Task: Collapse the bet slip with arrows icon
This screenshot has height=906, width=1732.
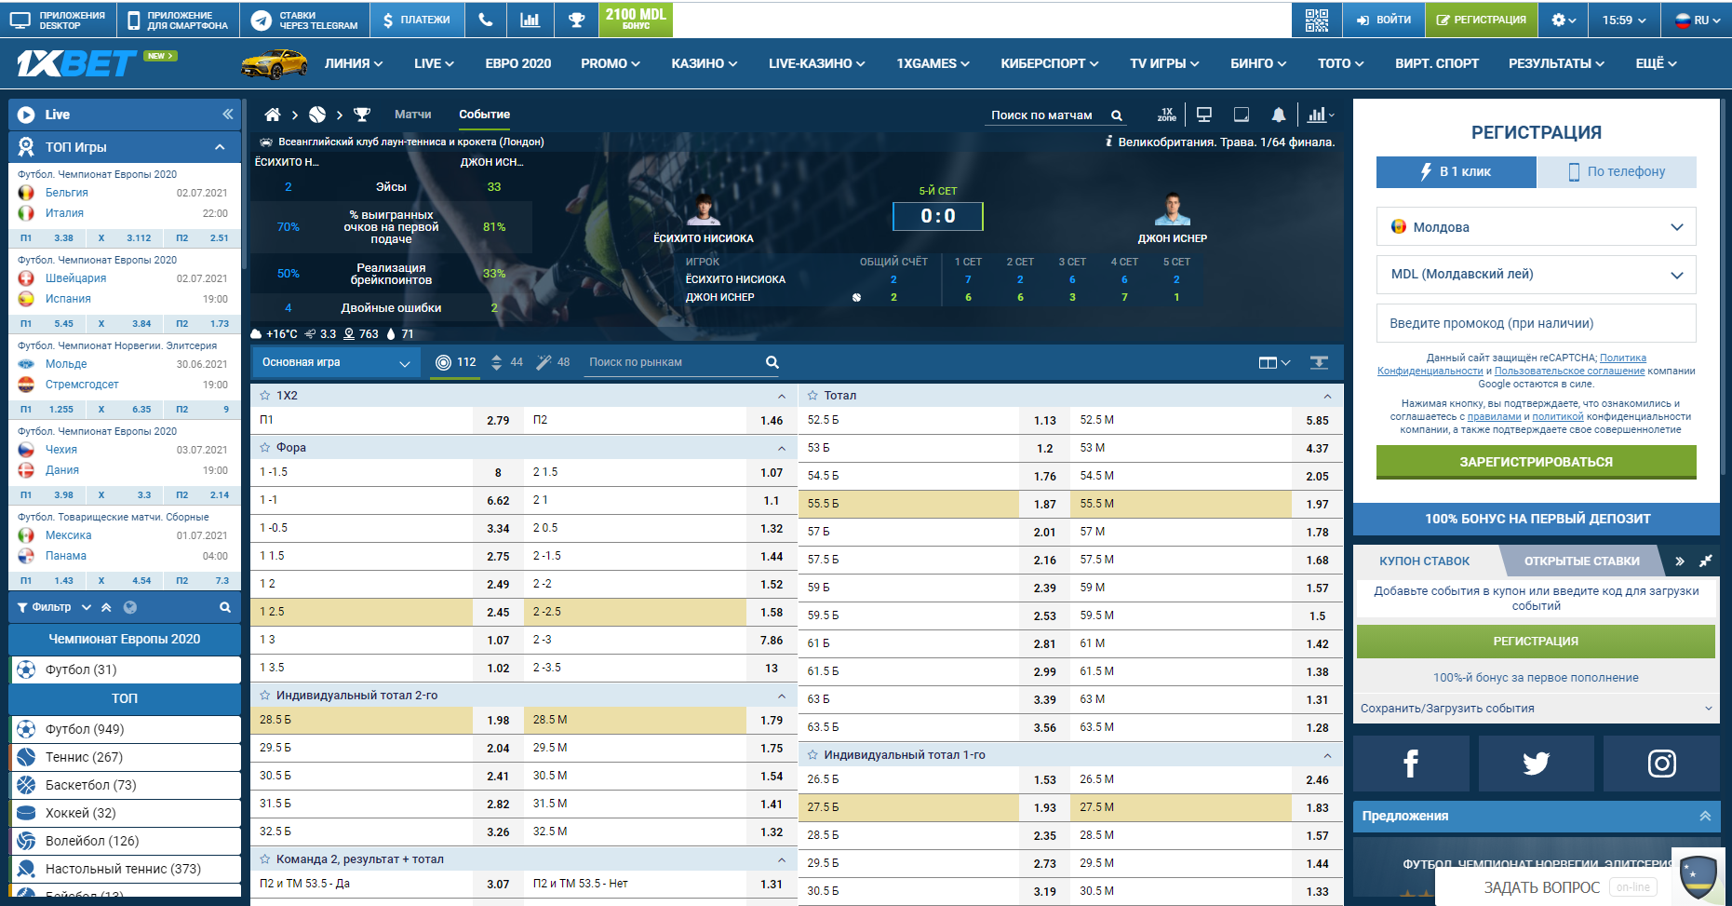Action: click(1706, 561)
